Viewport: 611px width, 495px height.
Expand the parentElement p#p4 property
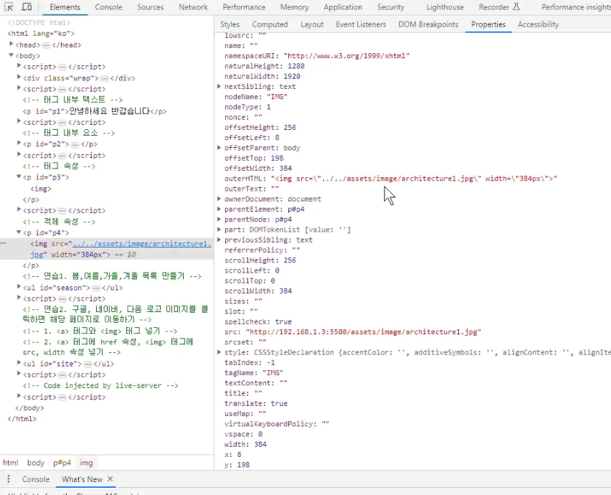[219, 209]
